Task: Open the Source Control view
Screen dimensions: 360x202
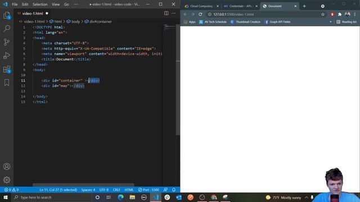Action: (x=7, y=42)
